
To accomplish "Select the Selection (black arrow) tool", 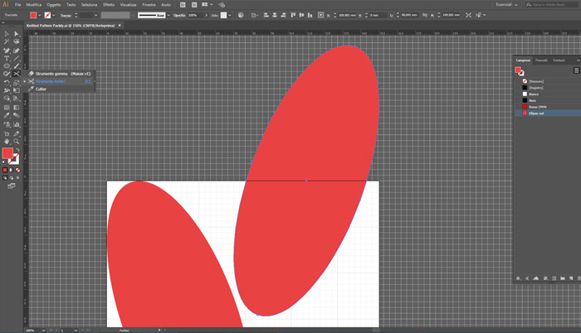I will point(7,34).
